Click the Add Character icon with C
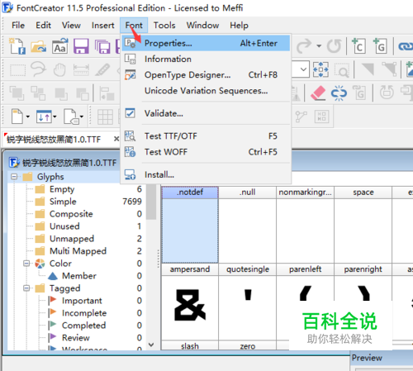The image size is (413, 371). [358, 46]
